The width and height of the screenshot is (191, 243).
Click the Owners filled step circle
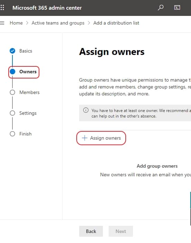coord(12,72)
